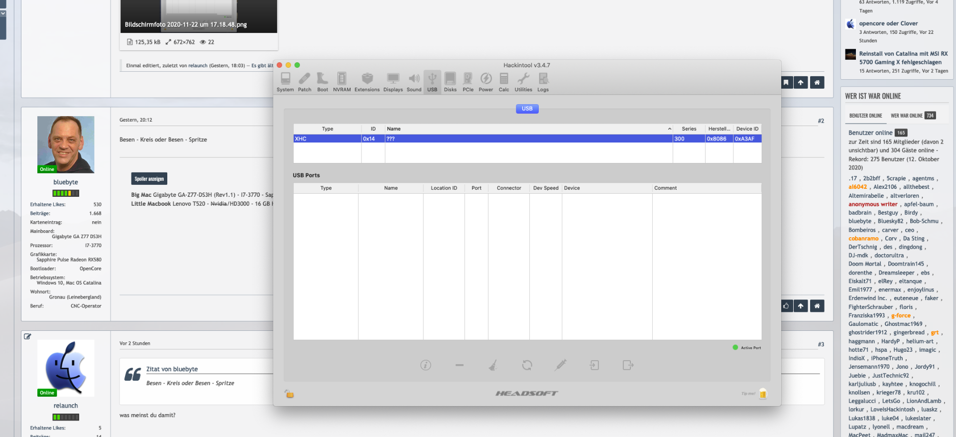Click the lock icon in Hackintool's footer
The width and height of the screenshot is (956, 437).
[289, 394]
